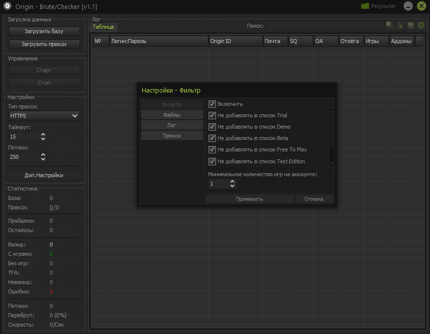Decrease minimum games count
430x334 pixels.
[232, 186]
